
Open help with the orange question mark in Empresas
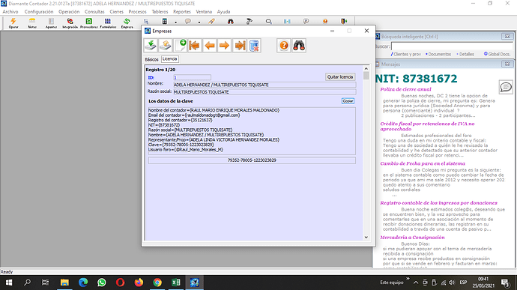click(283, 46)
